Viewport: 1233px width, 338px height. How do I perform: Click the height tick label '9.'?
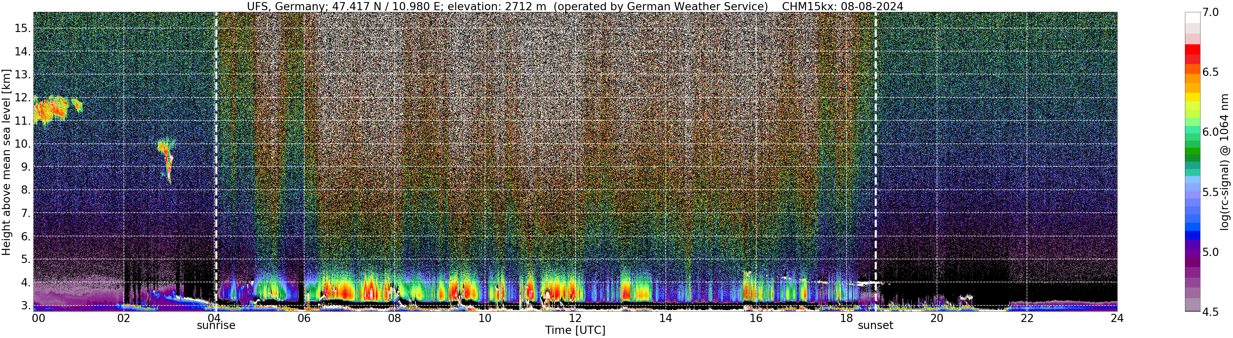tap(25, 167)
